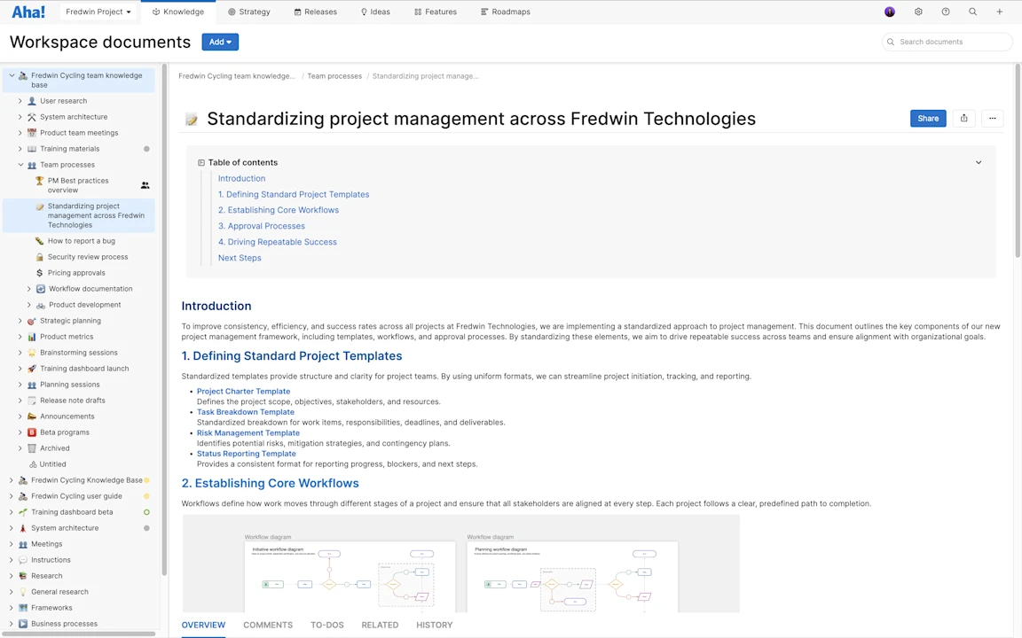Viewport: 1022px width, 638px height.
Task: Open the Knowledge menu
Action: [x=178, y=12]
